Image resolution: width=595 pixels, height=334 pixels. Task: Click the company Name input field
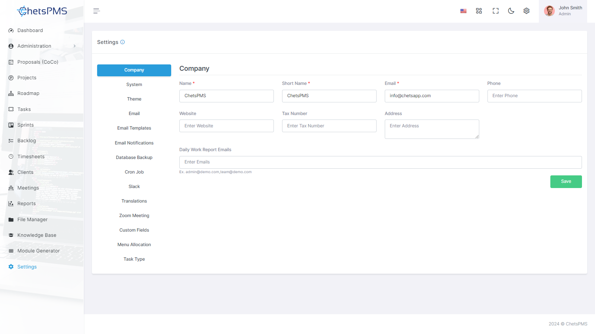227,96
